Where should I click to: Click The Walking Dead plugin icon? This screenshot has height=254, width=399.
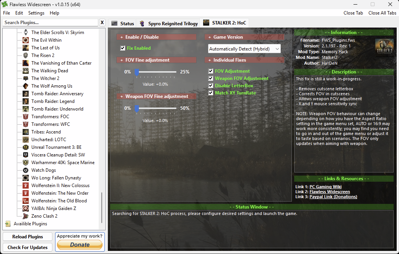pyautogui.click(x=26, y=70)
